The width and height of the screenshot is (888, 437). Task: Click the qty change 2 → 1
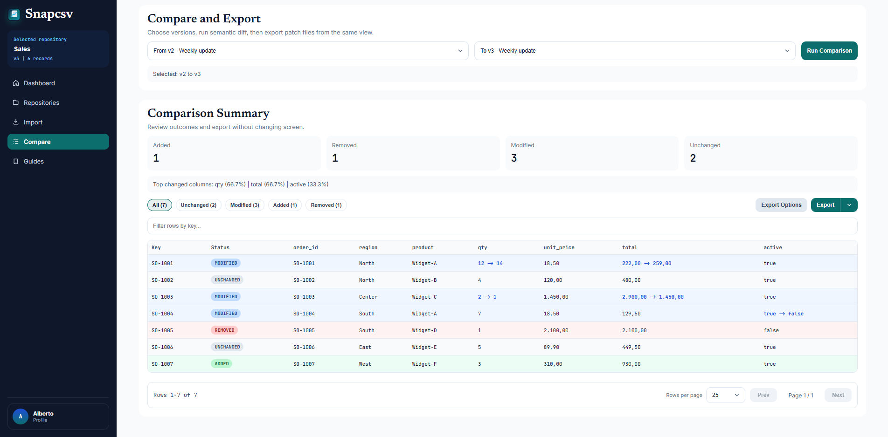[x=487, y=297]
